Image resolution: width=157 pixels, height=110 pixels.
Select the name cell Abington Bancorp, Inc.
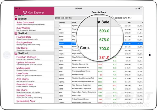click(85, 64)
